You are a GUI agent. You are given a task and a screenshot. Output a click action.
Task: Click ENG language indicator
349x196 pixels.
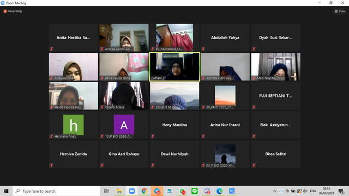[x=312, y=191]
